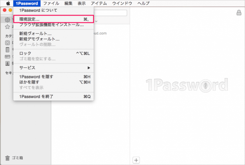Select 1Password を終了 to quit

36,96
